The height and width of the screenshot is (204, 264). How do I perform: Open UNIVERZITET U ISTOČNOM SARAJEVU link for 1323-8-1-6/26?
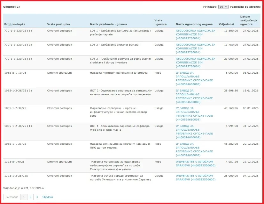[196, 164]
